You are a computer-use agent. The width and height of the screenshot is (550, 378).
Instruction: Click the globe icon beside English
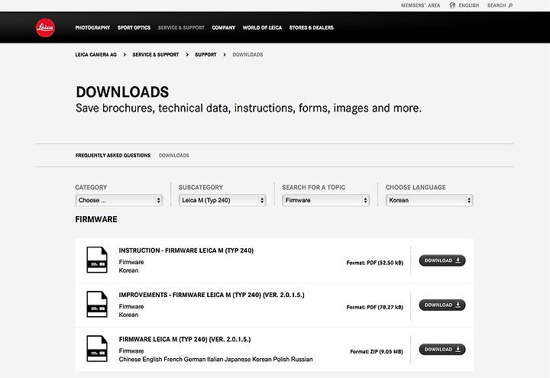pyautogui.click(x=452, y=5)
